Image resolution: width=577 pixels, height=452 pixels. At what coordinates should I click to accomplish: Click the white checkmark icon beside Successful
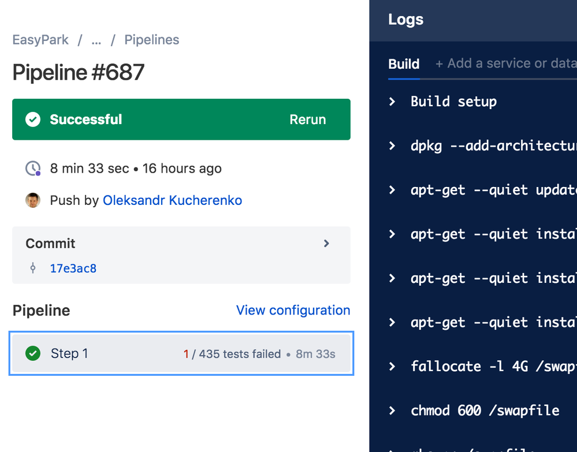click(x=33, y=119)
